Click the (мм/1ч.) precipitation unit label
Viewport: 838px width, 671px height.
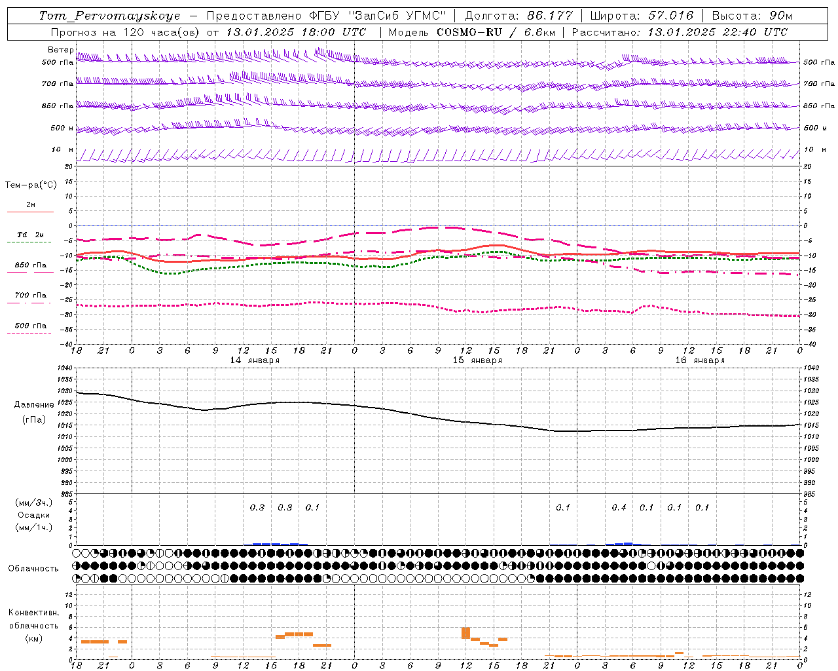tap(34, 527)
